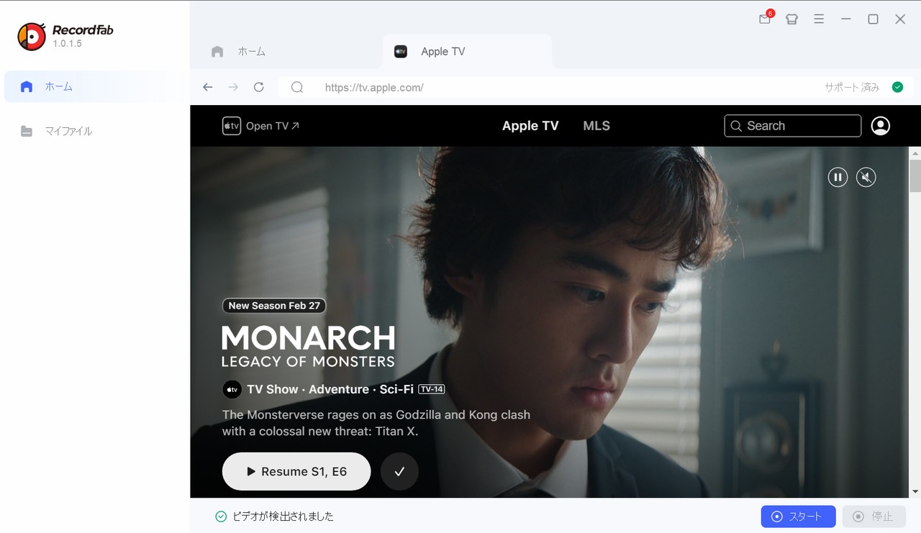Open the Apple TV account profile icon
This screenshot has height=533, width=921.
coord(880,126)
